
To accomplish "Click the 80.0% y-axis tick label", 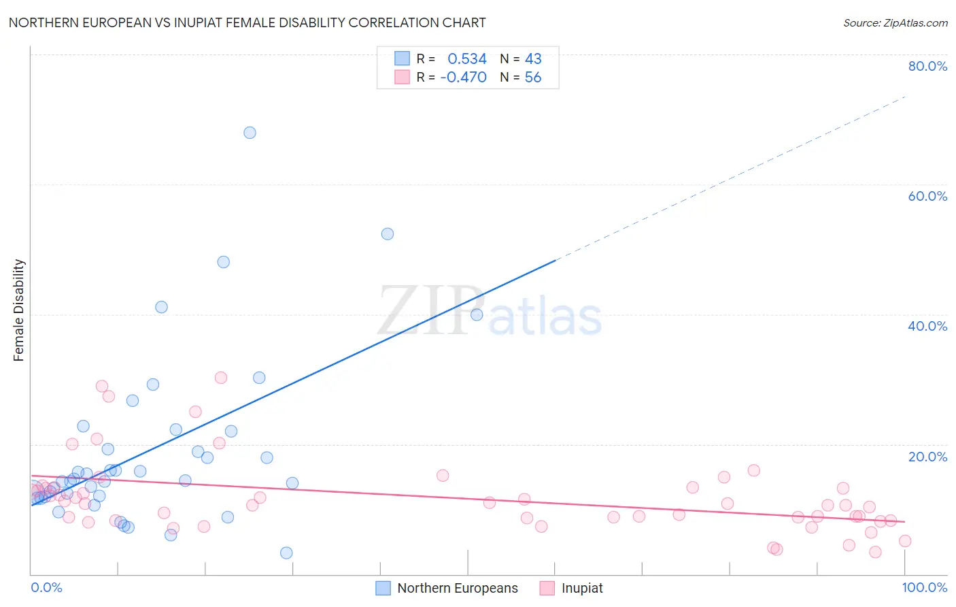I will point(927,66).
